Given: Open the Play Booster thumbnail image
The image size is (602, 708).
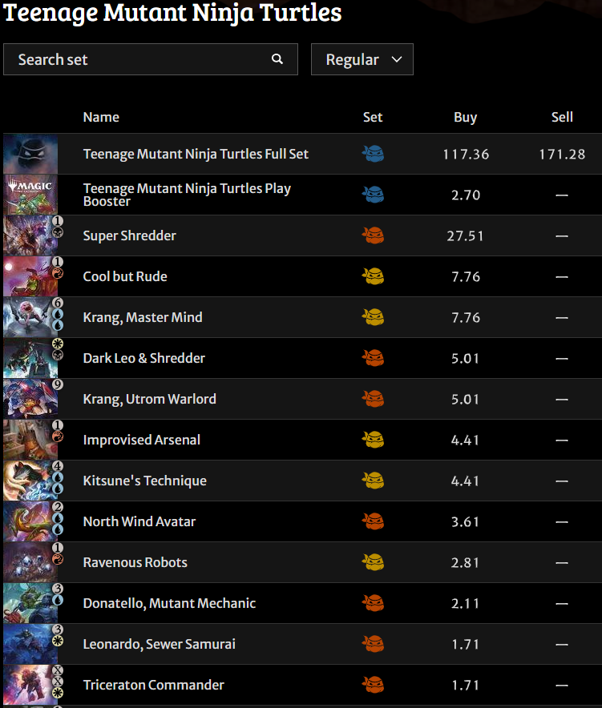Looking at the screenshot, I should 30,195.
